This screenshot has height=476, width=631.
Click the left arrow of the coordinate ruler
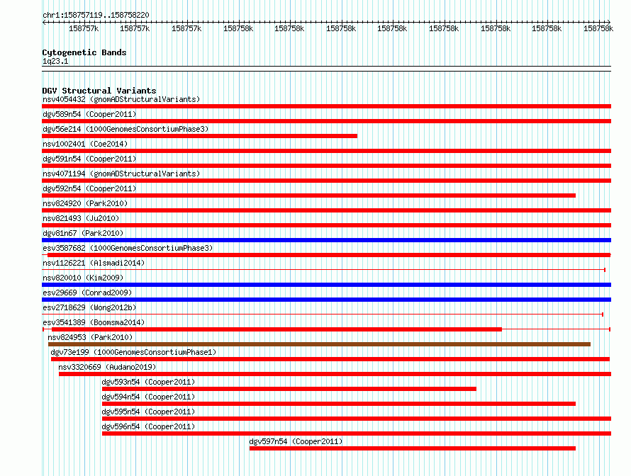point(44,22)
